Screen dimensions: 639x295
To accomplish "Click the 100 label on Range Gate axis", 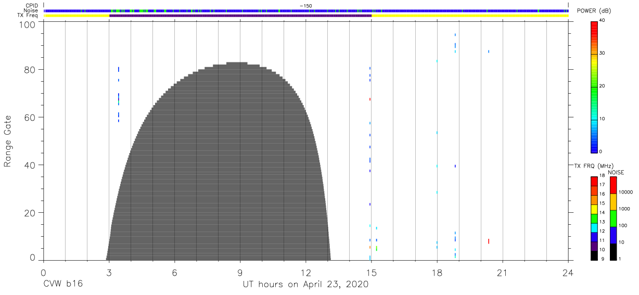I will point(29,24).
